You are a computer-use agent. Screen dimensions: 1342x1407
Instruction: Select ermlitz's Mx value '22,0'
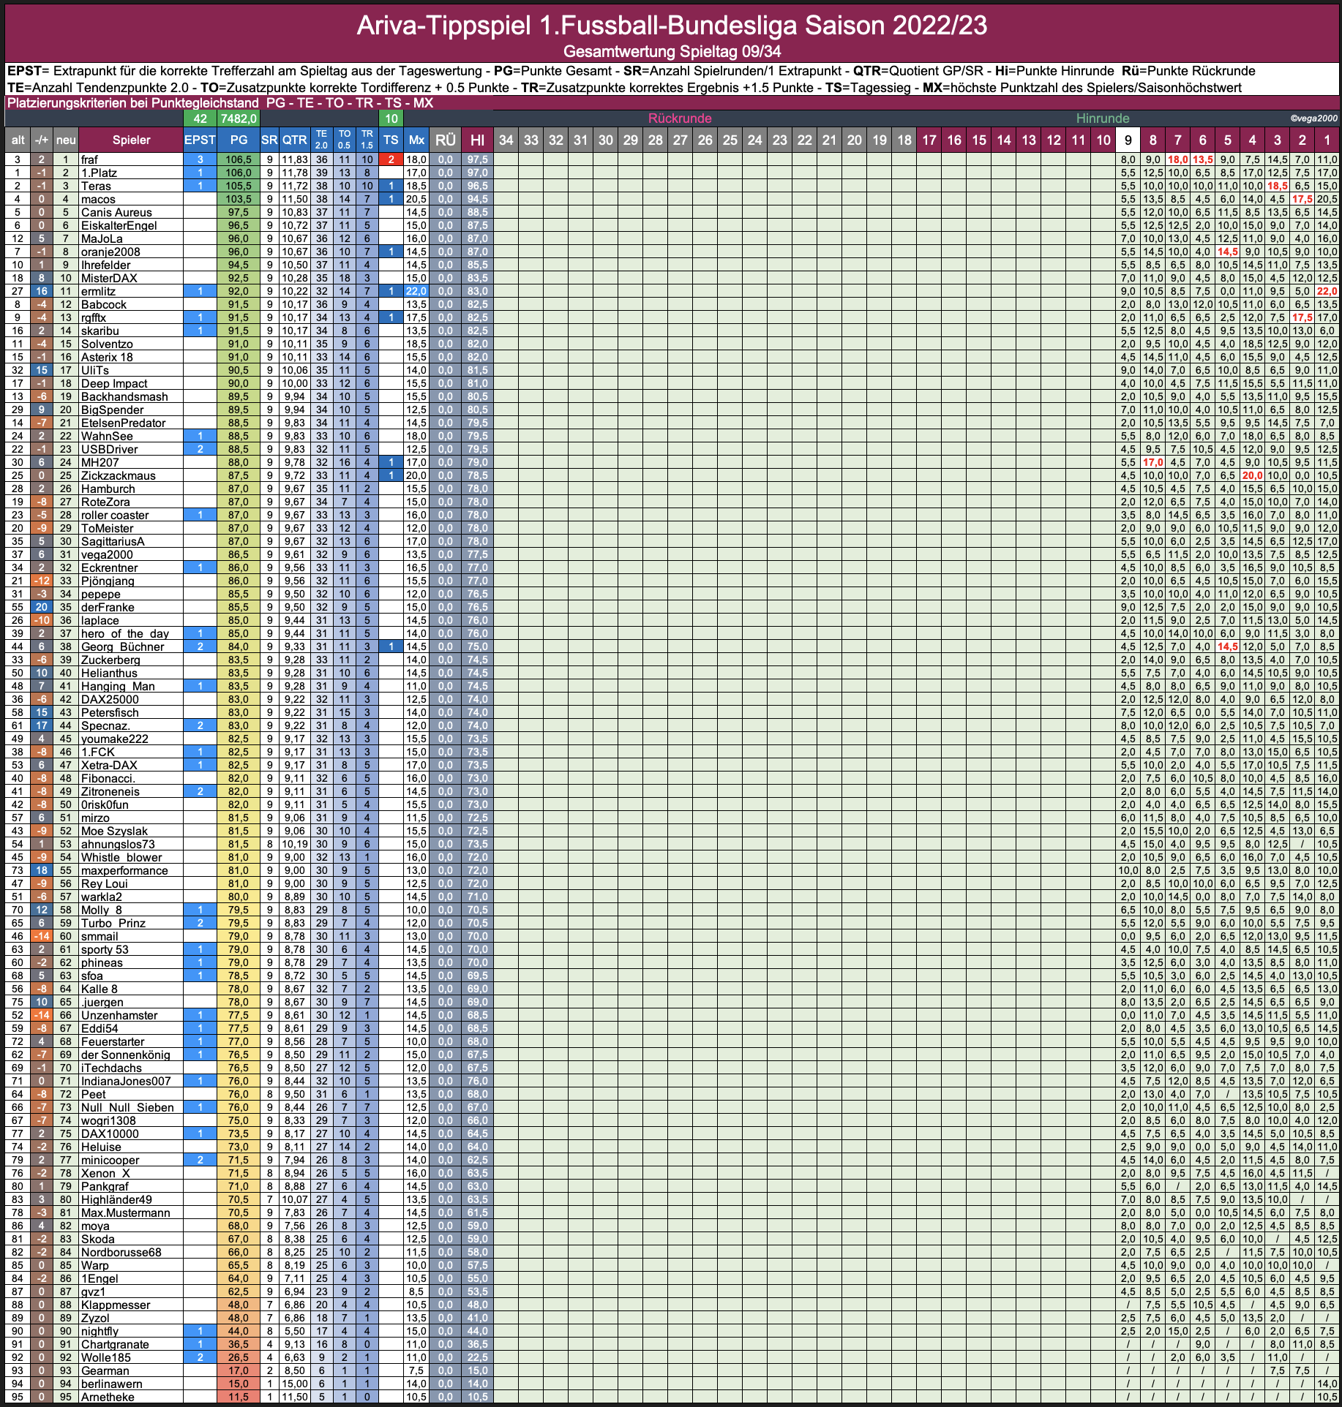click(x=416, y=291)
